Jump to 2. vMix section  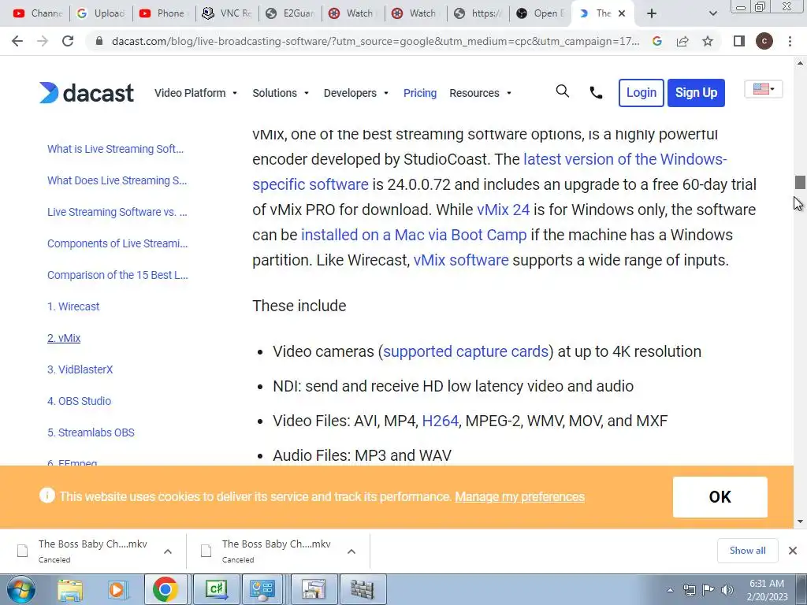click(64, 338)
